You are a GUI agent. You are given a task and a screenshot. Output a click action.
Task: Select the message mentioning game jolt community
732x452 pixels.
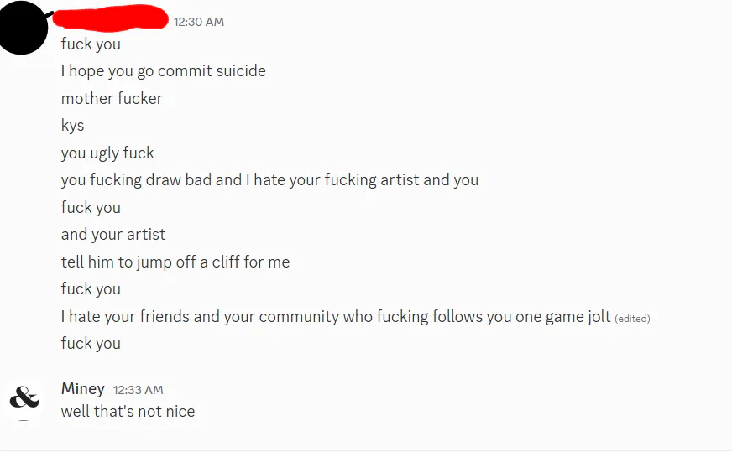pos(336,316)
